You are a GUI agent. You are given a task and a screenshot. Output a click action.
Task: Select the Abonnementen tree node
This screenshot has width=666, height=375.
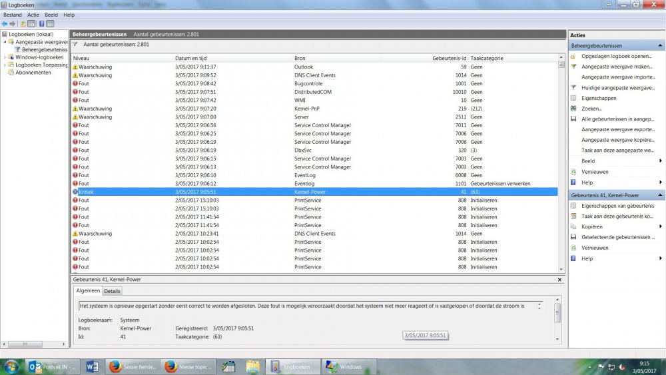point(33,73)
